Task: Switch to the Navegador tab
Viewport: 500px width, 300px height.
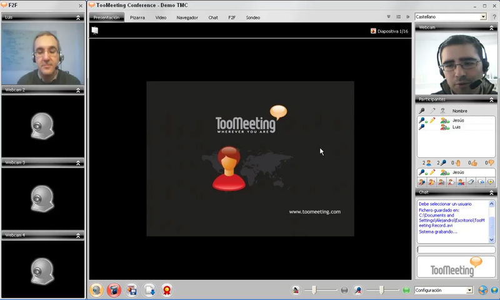Action: coord(187,17)
